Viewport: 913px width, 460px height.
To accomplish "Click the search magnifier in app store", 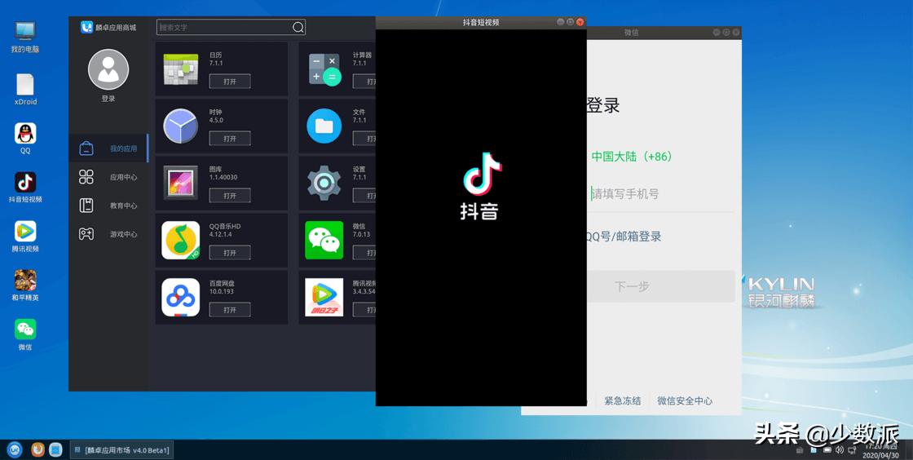I will (x=298, y=28).
